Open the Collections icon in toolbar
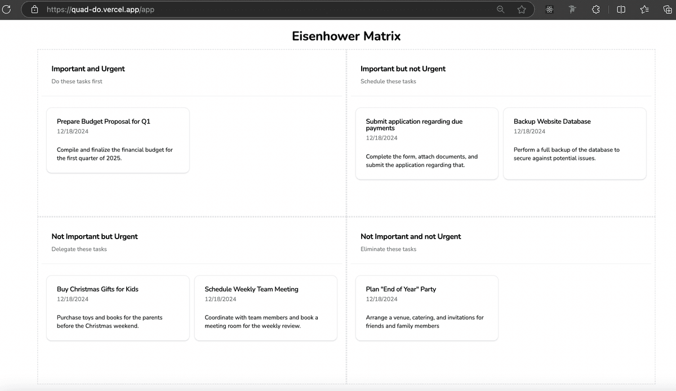Image resolution: width=676 pixels, height=391 pixels. (668, 10)
